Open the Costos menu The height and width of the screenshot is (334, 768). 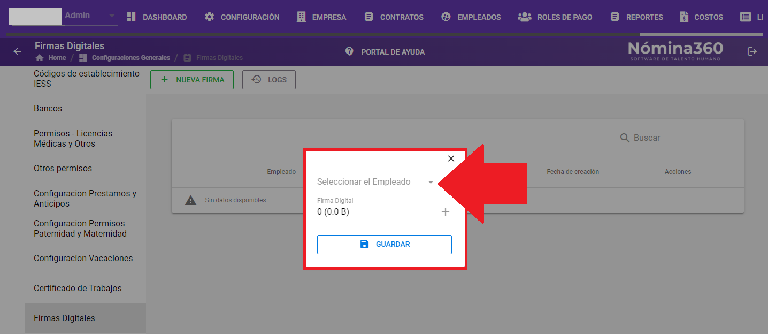coord(701,17)
